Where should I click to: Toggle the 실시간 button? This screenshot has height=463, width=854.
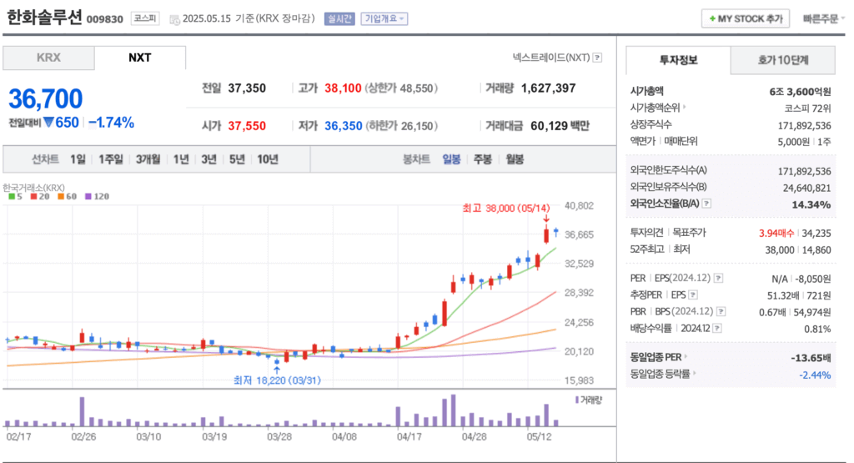tap(339, 19)
